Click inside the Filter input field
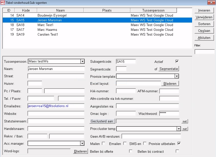Viewport: 216px width, 157px height. coord(204,51)
